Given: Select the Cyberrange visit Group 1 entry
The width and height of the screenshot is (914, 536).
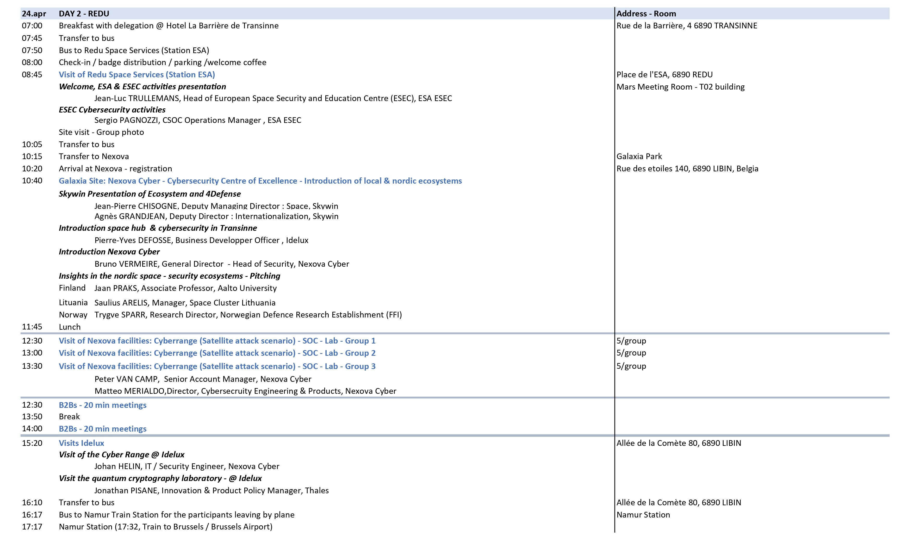Looking at the screenshot, I should point(217,340).
